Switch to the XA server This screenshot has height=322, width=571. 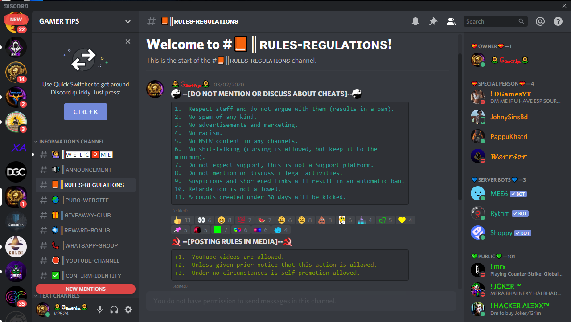pyautogui.click(x=16, y=147)
